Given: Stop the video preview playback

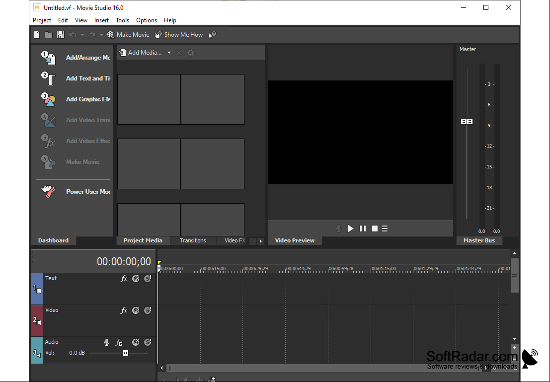Looking at the screenshot, I should pyautogui.click(x=375, y=229).
